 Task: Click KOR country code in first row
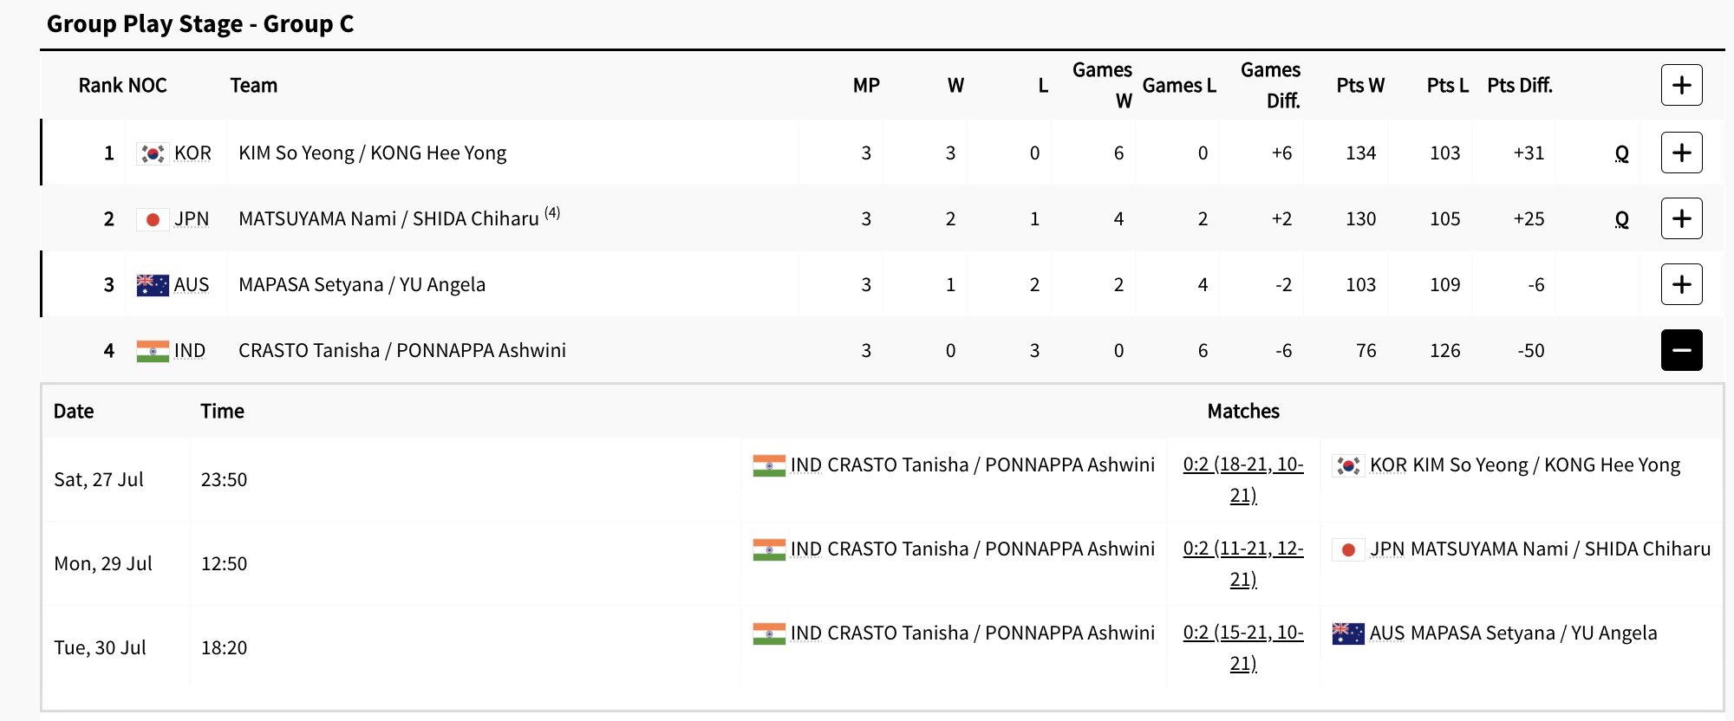[x=192, y=153]
